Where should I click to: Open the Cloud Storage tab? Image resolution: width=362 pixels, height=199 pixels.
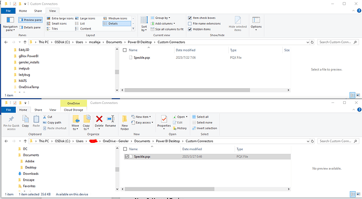(73, 110)
